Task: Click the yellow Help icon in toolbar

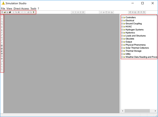Action: [33, 12]
